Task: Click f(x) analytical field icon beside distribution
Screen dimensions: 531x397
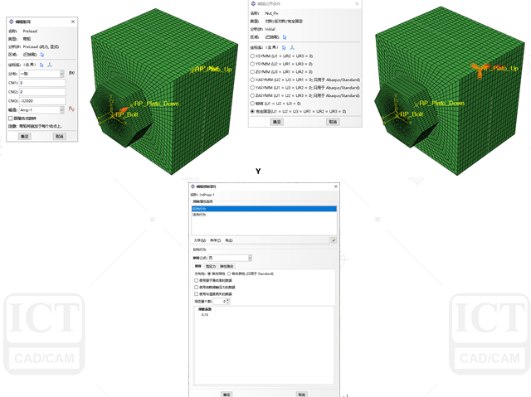Action: point(71,74)
